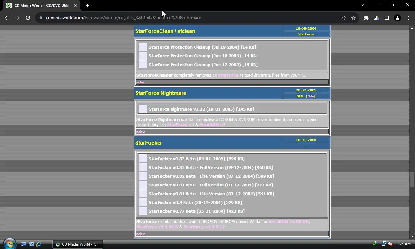Click the muted volume tray icon
Viewport: 415px width, 249px height.
[390, 244]
